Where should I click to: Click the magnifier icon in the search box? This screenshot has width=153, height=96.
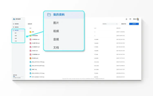117,24
